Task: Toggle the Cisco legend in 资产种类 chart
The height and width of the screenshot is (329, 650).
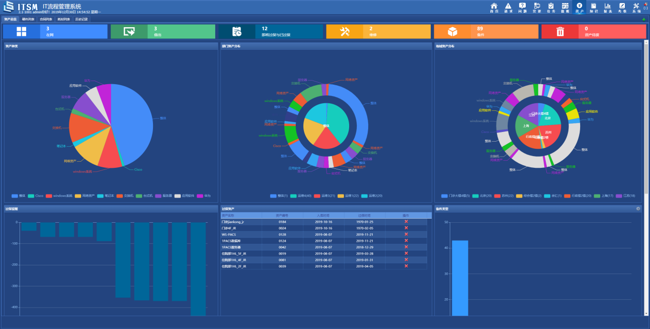Action: 35,196
